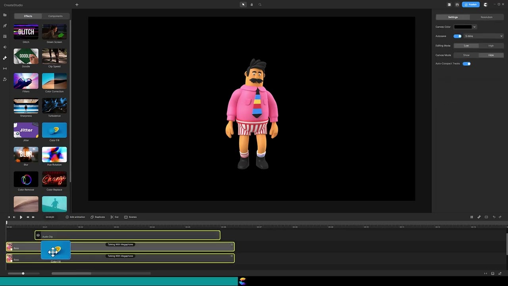Step to the next frame
508x286 pixels.
point(14,217)
